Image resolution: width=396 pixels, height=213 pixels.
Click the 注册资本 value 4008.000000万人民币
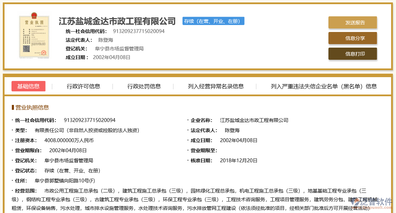69,140
